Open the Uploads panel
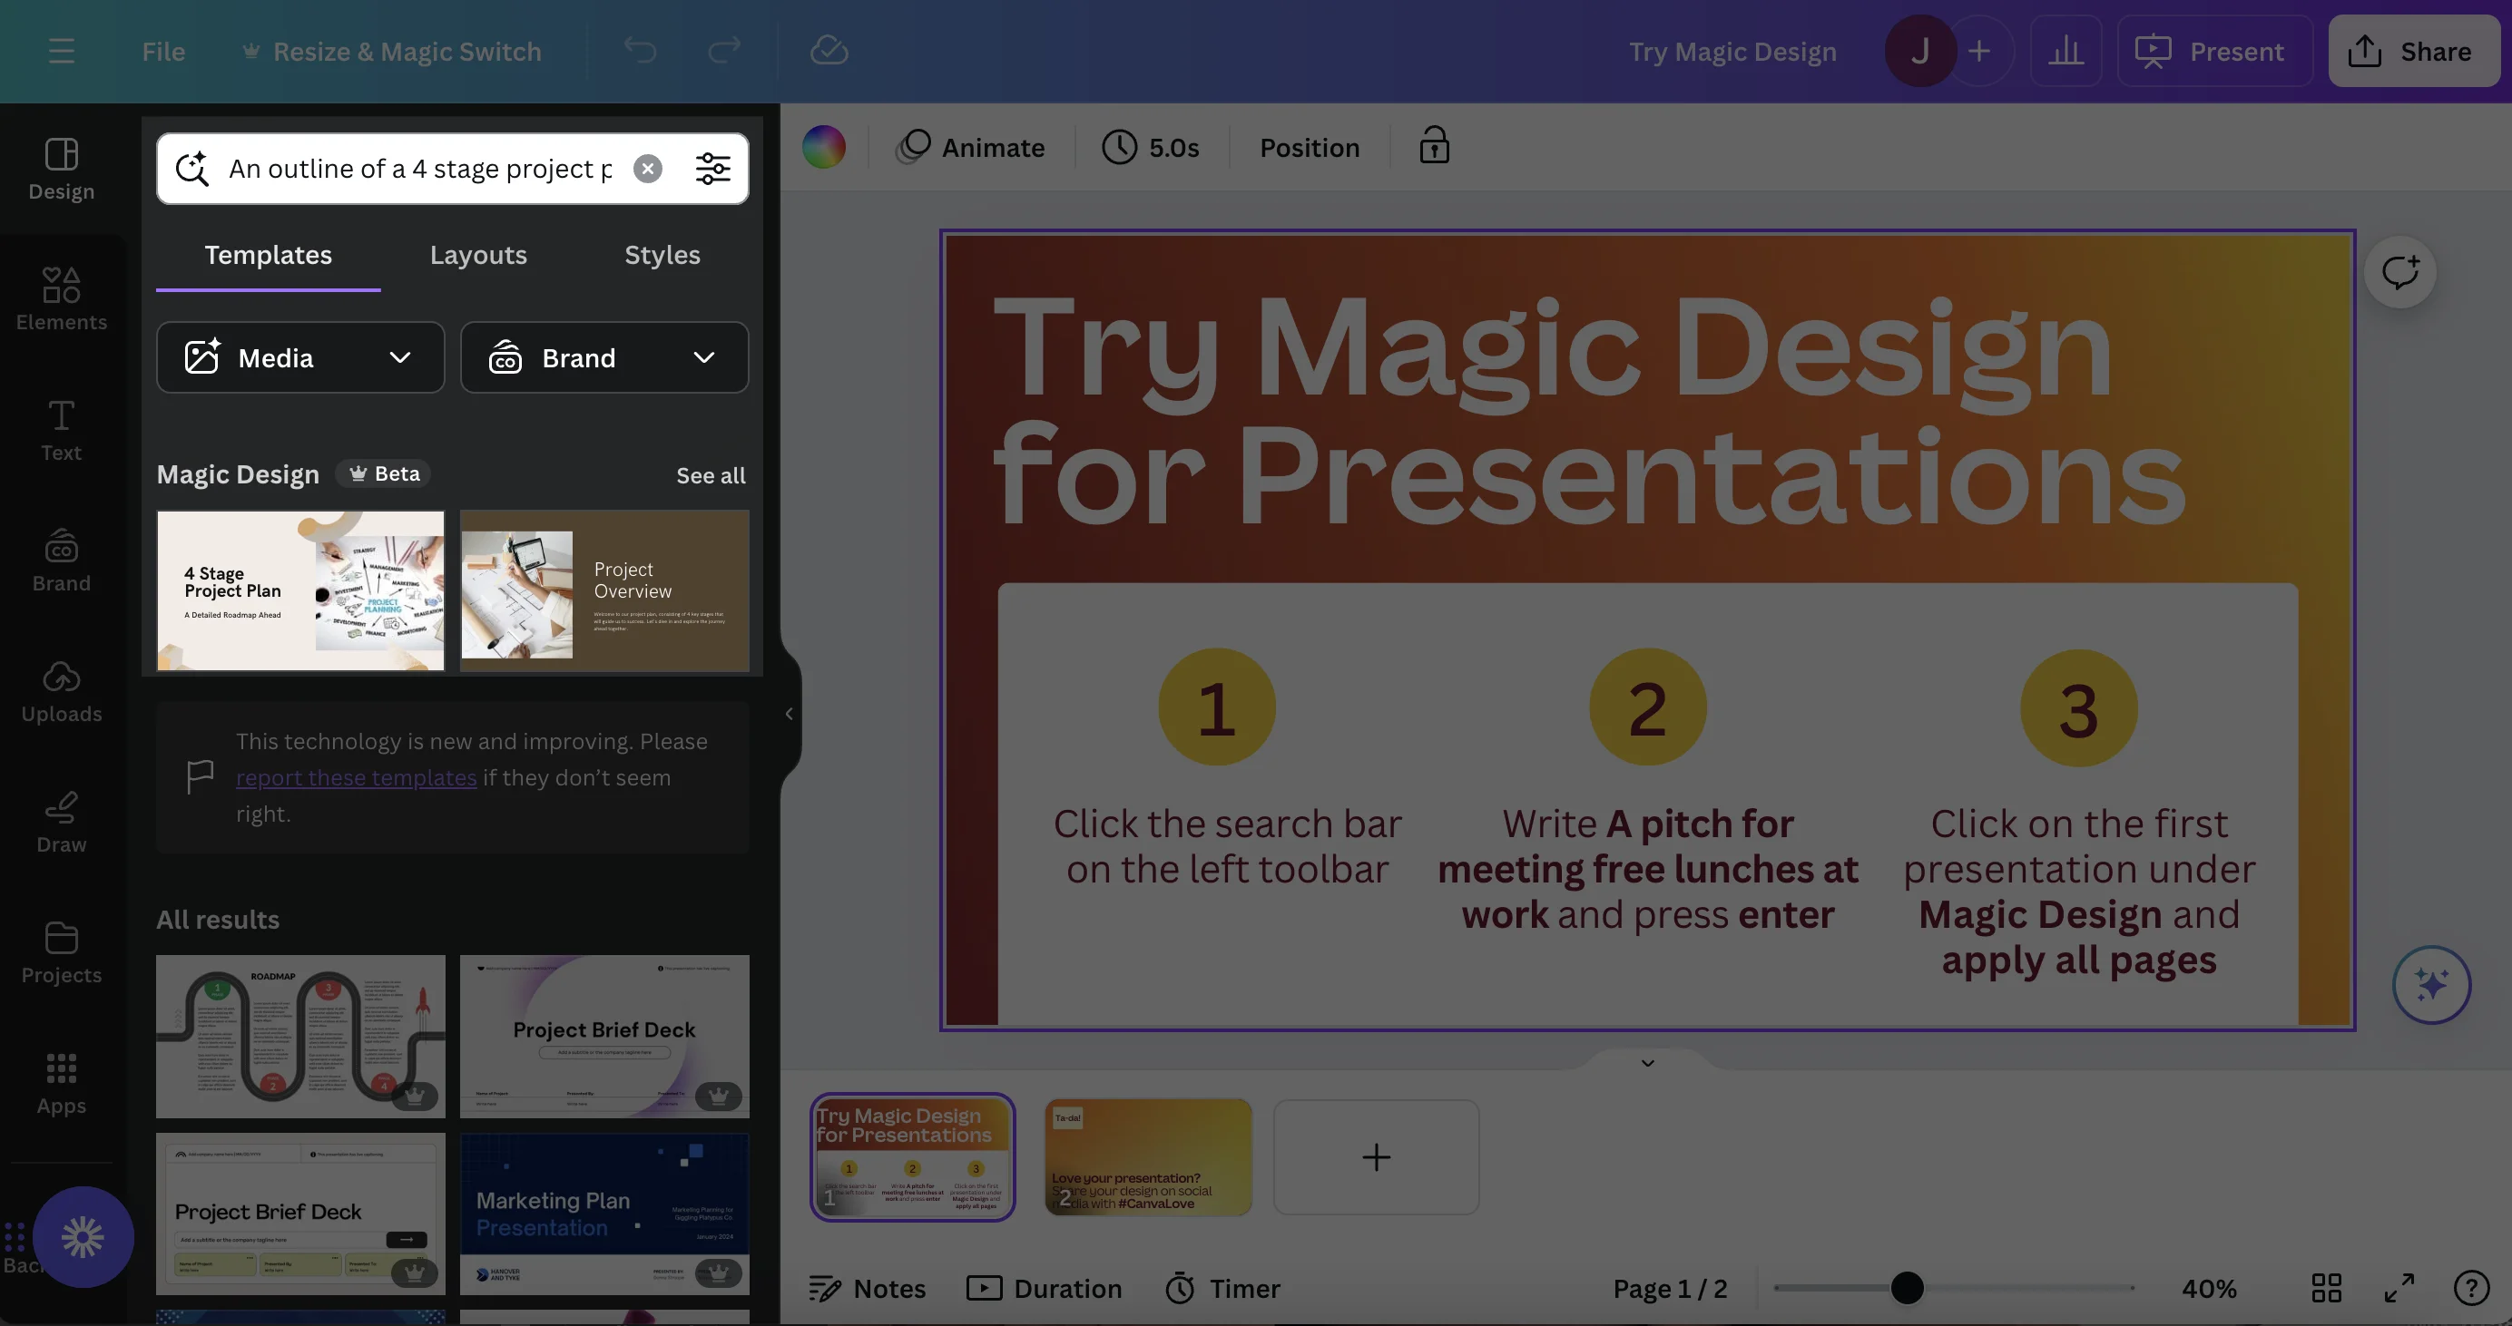The image size is (2512, 1326). click(61, 691)
